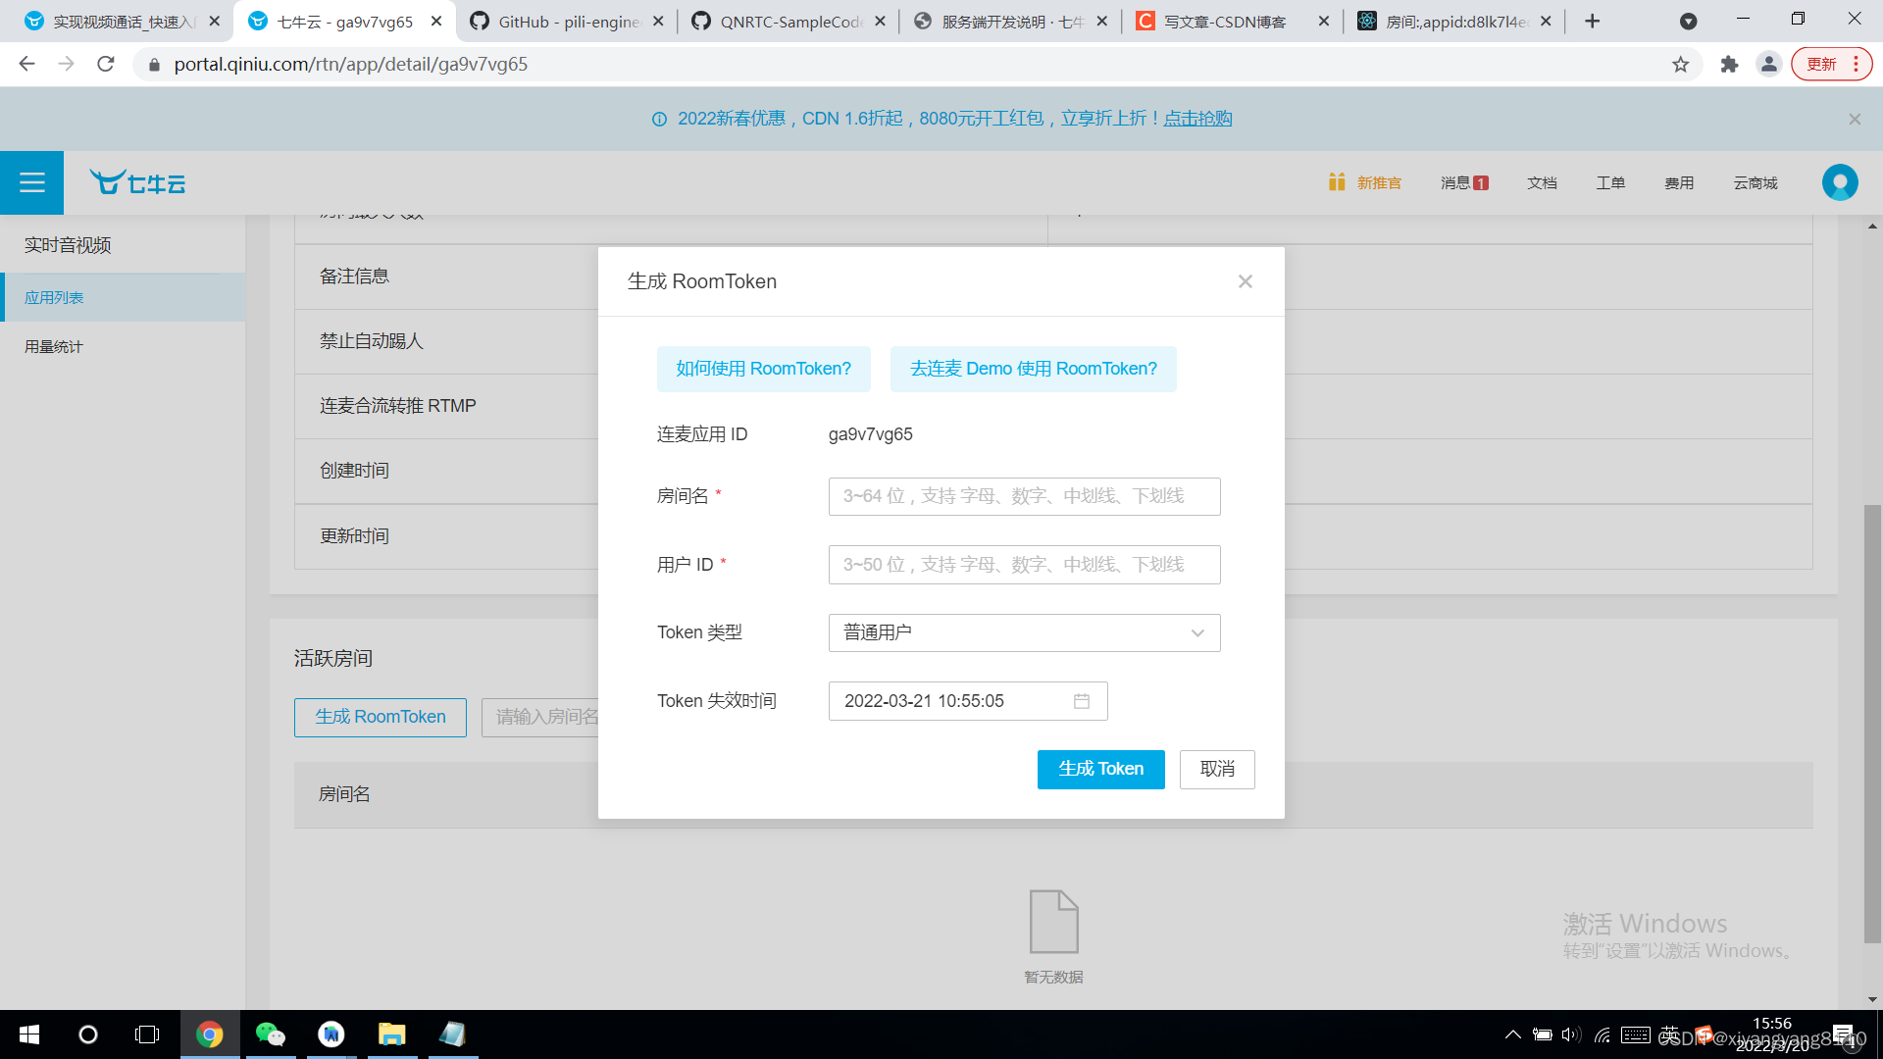Image resolution: width=1883 pixels, height=1059 pixels.
Task: Open Windows search circle icon
Action: pos(88,1034)
